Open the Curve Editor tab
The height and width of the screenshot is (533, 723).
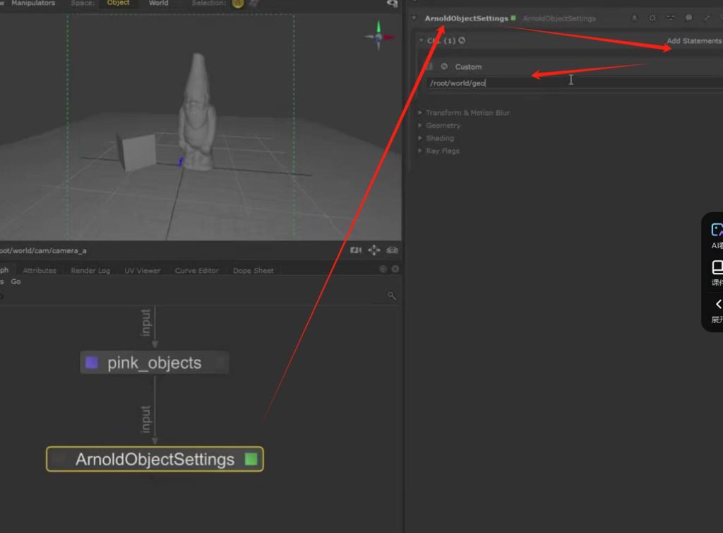pos(196,271)
